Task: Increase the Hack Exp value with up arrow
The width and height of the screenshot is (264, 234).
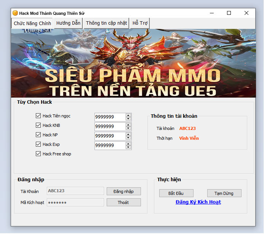Action: (128, 144)
